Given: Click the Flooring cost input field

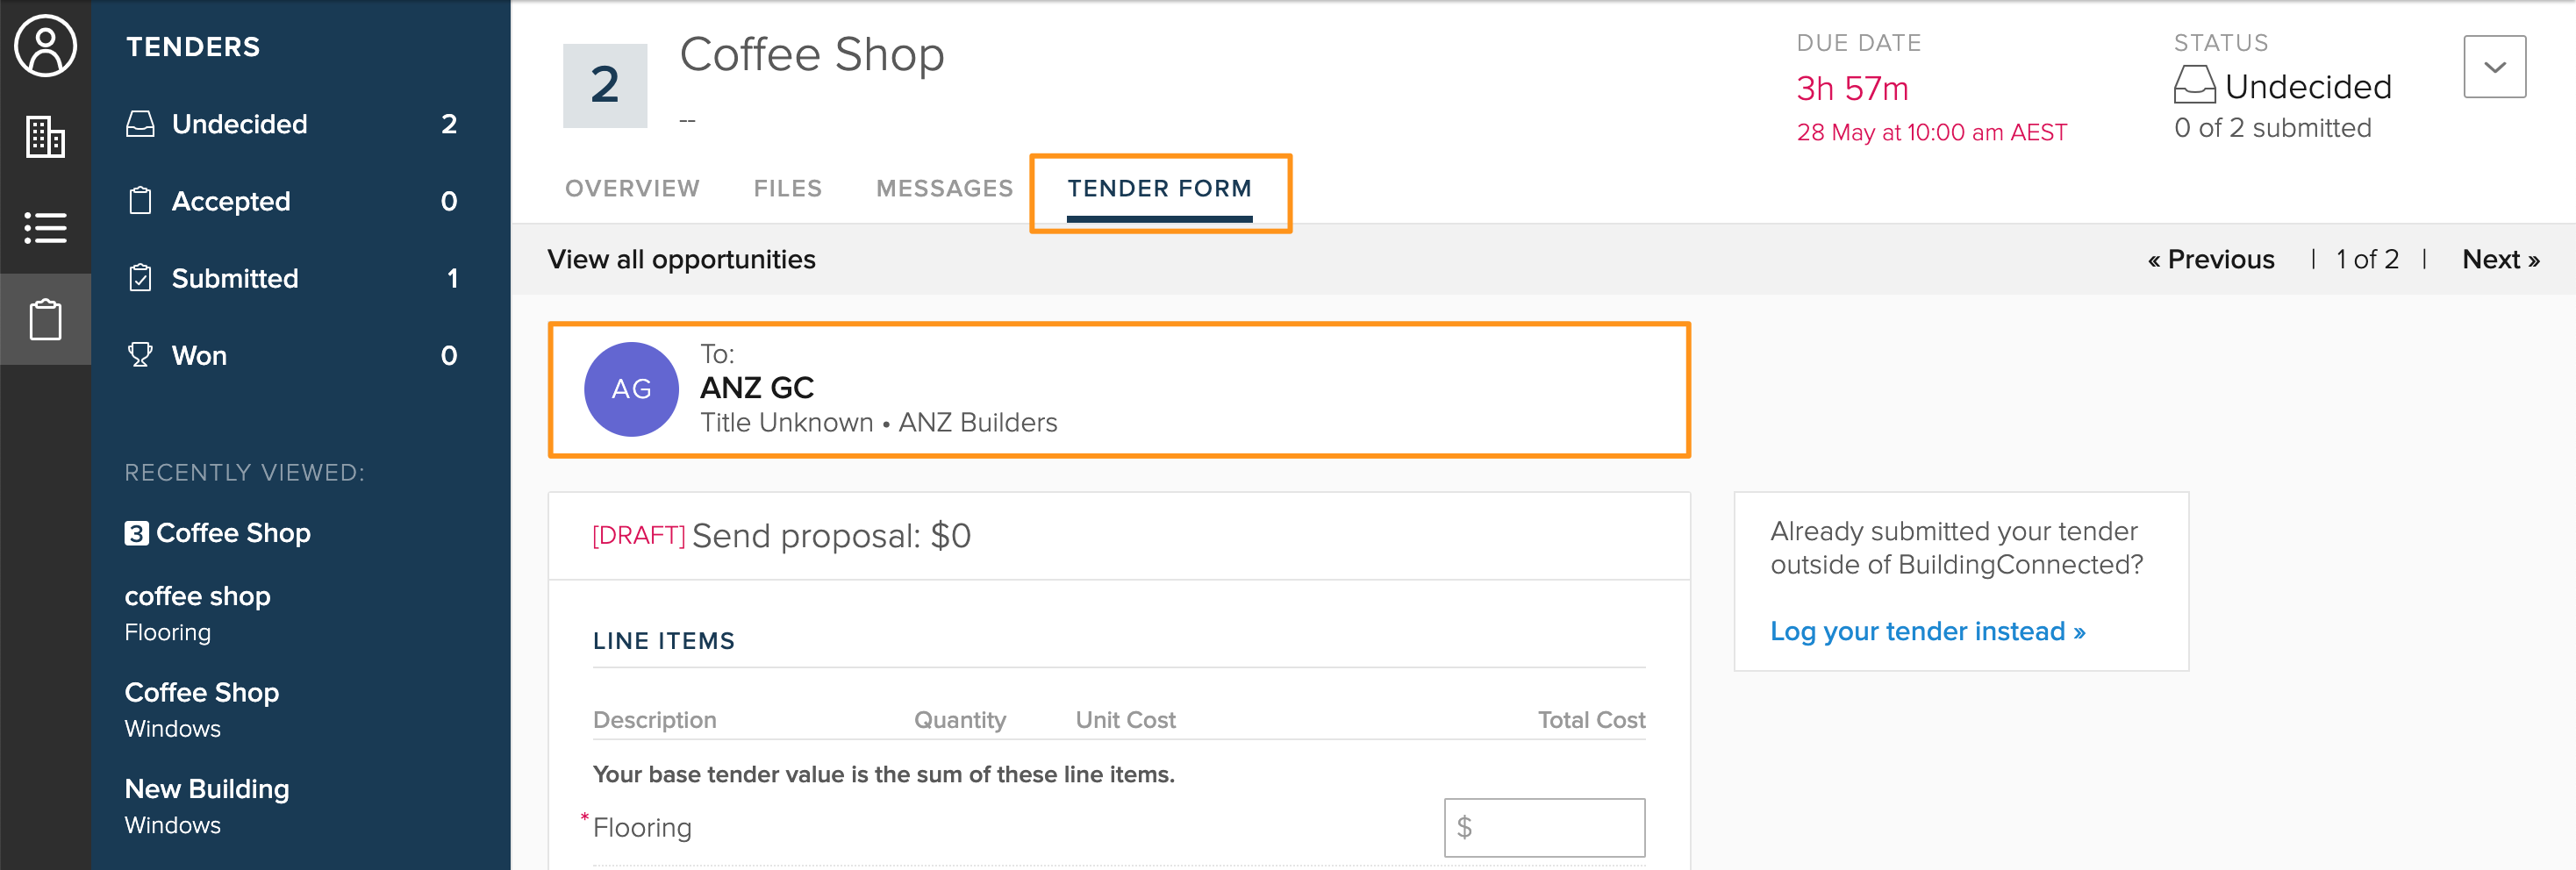Looking at the screenshot, I should coord(1544,827).
